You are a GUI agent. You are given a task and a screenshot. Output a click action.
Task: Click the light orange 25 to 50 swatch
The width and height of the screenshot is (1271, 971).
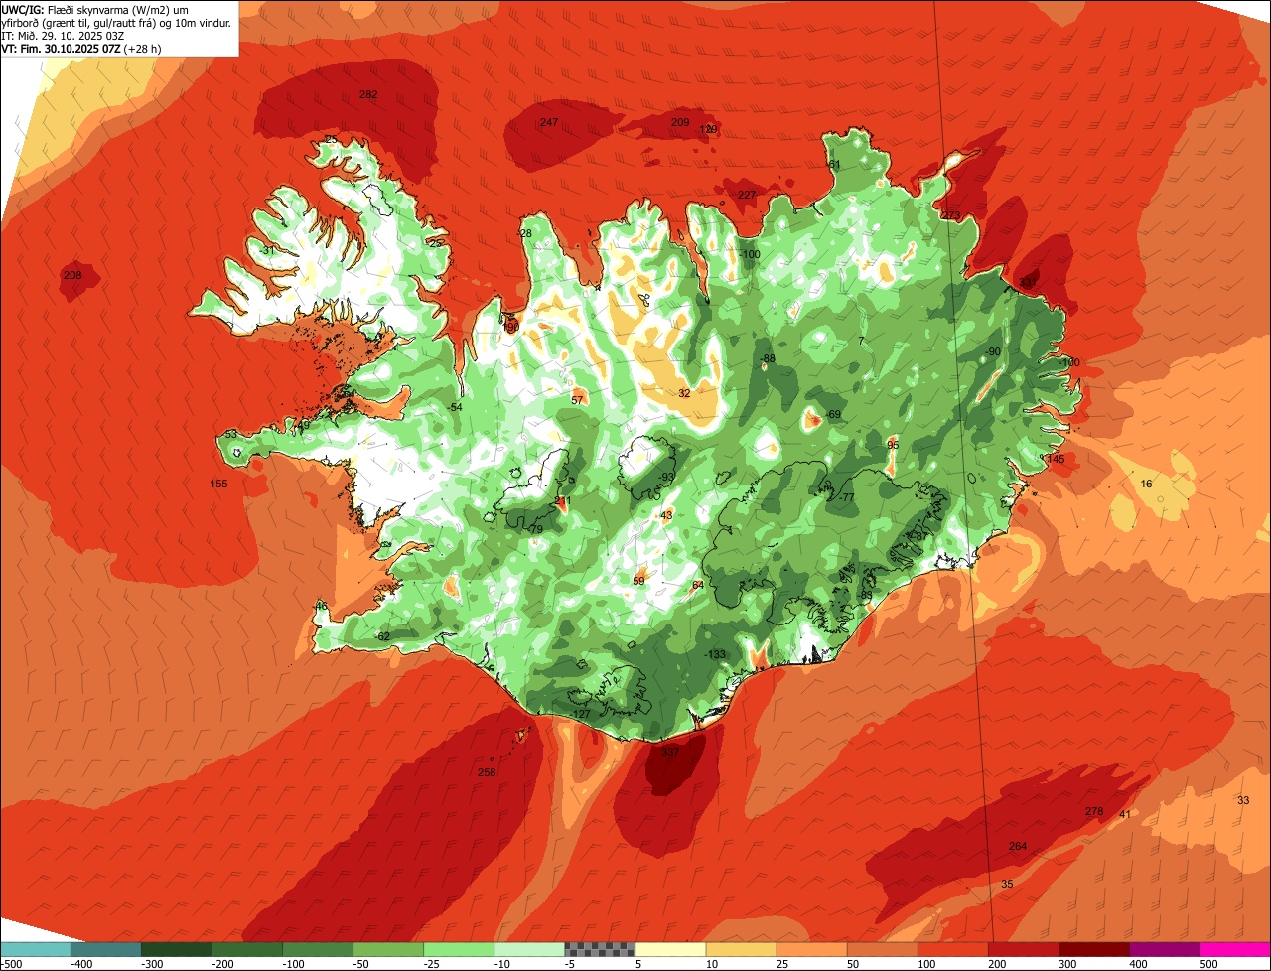pyautogui.click(x=811, y=949)
